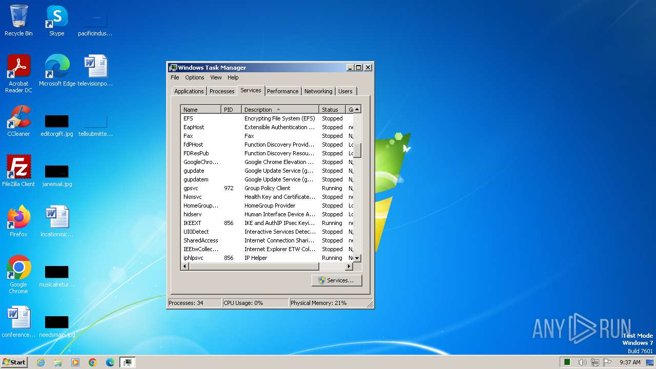Image resolution: width=656 pixels, height=369 pixels.
Task: Select the SharedAccess service row
Action: 267,240
